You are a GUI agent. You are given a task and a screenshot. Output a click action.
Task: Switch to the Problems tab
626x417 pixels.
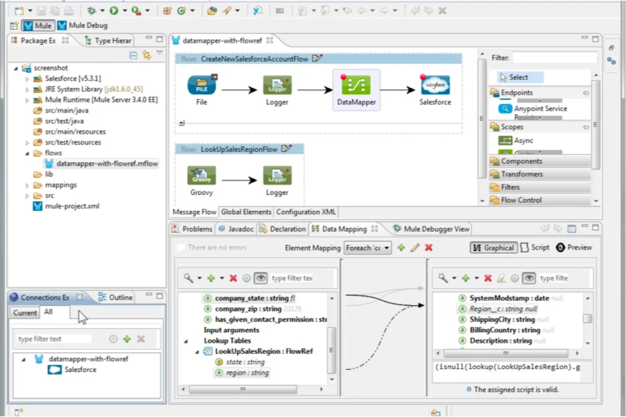tap(192, 229)
